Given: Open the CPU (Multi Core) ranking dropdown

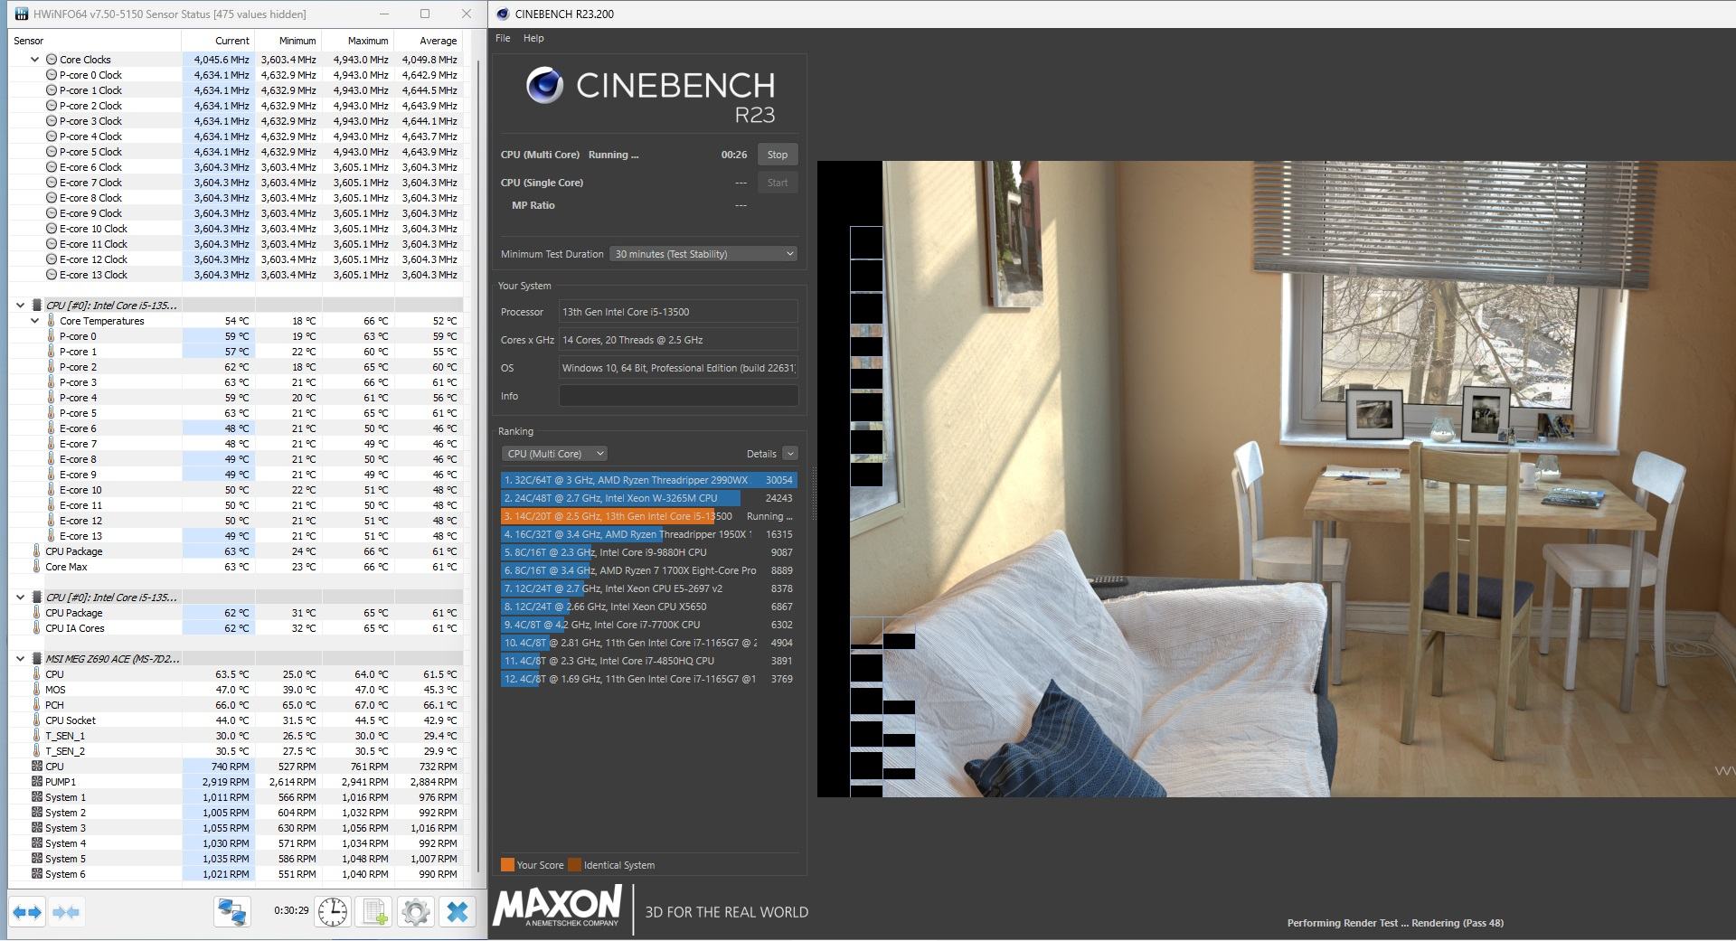Looking at the screenshot, I should click(554, 454).
